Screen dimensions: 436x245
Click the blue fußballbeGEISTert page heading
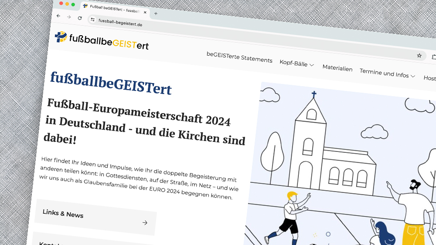click(111, 84)
